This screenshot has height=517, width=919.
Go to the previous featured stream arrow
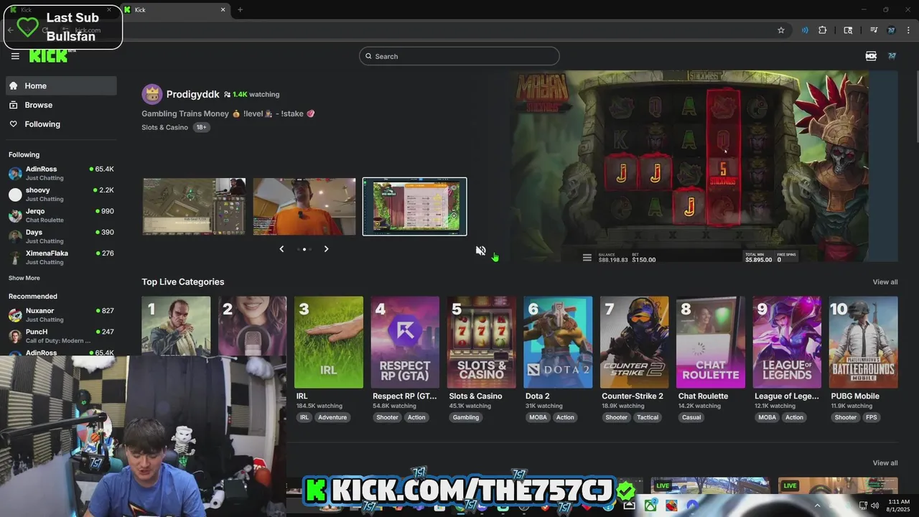pos(281,249)
